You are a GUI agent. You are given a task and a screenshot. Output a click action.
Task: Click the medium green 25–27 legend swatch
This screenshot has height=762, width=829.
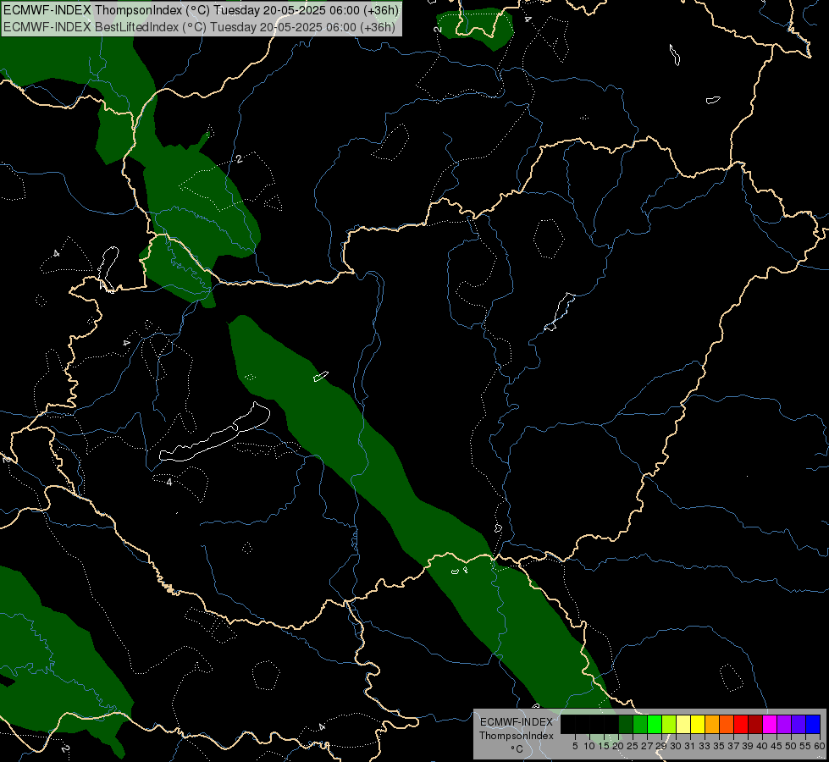(640, 725)
